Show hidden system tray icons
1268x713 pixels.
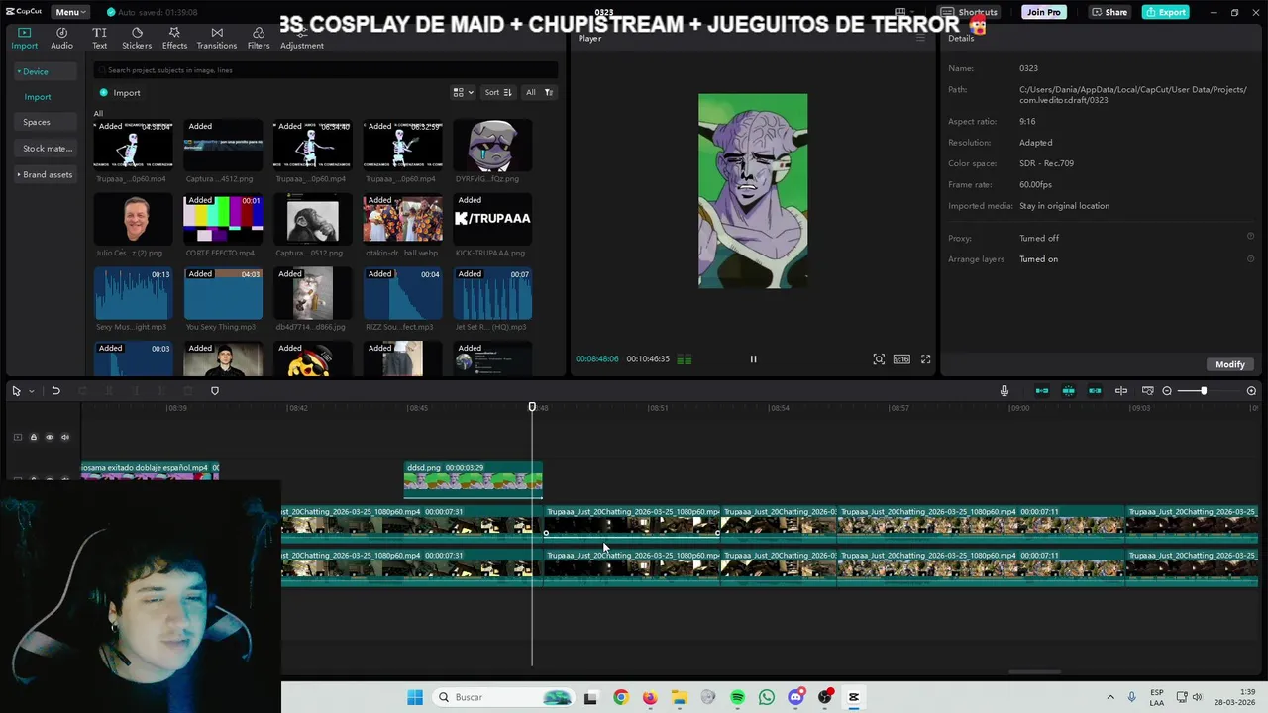pyautogui.click(x=1109, y=697)
